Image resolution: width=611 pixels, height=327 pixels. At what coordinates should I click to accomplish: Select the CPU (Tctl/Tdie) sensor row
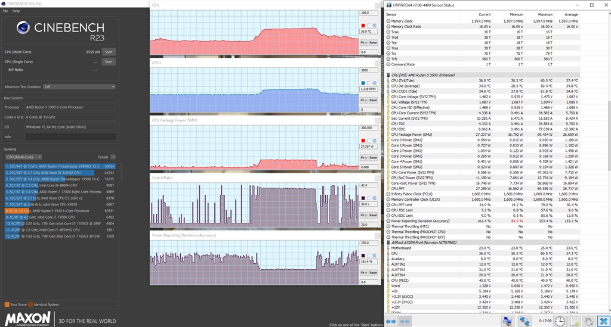coord(483,80)
